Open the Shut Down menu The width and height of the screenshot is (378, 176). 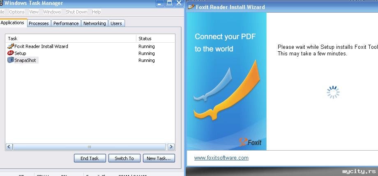[76, 12]
